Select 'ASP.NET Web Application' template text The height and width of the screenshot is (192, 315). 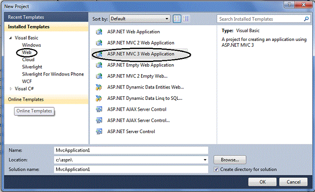(133, 32)
